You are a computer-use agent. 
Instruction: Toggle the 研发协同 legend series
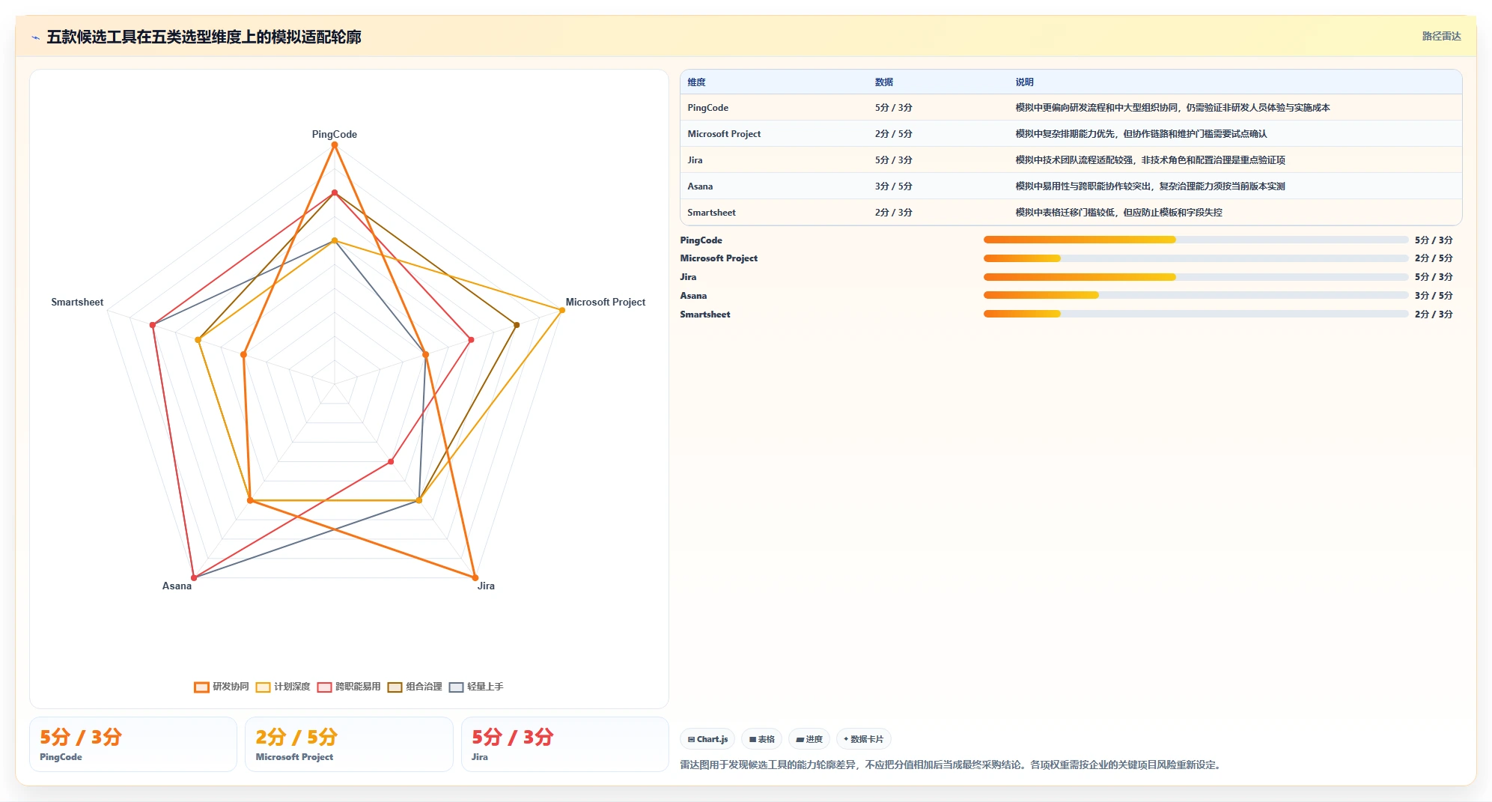pyautogui.click(x=222, y=687)
